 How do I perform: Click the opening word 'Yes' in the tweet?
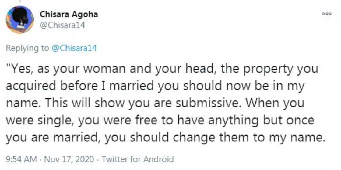22,69
